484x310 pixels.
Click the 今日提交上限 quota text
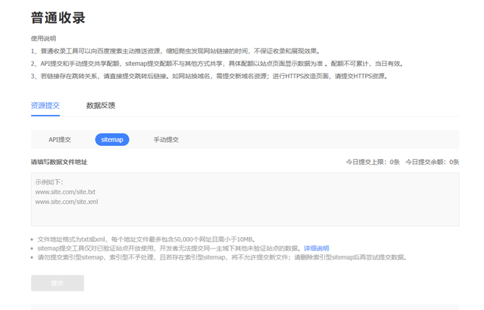372,162
